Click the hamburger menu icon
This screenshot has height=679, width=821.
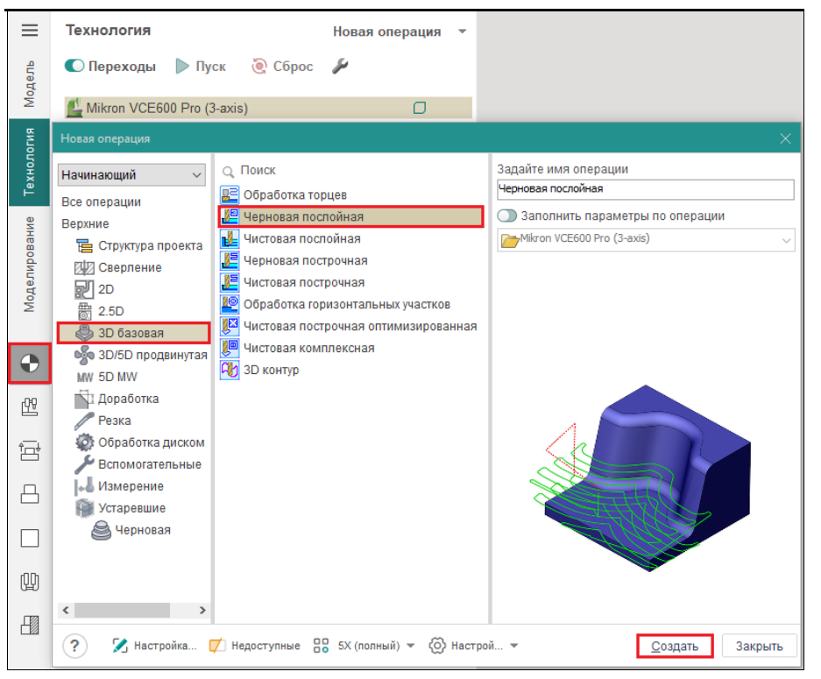(x=30, y=30)
